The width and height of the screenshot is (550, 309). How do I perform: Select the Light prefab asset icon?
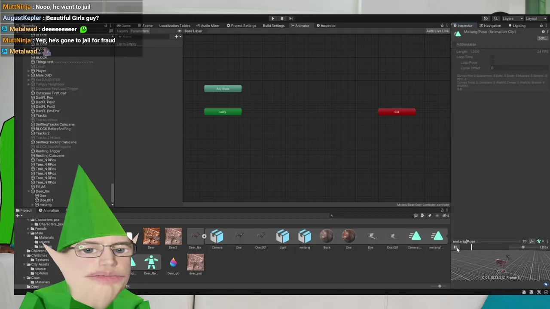click(x=283, y=236)
